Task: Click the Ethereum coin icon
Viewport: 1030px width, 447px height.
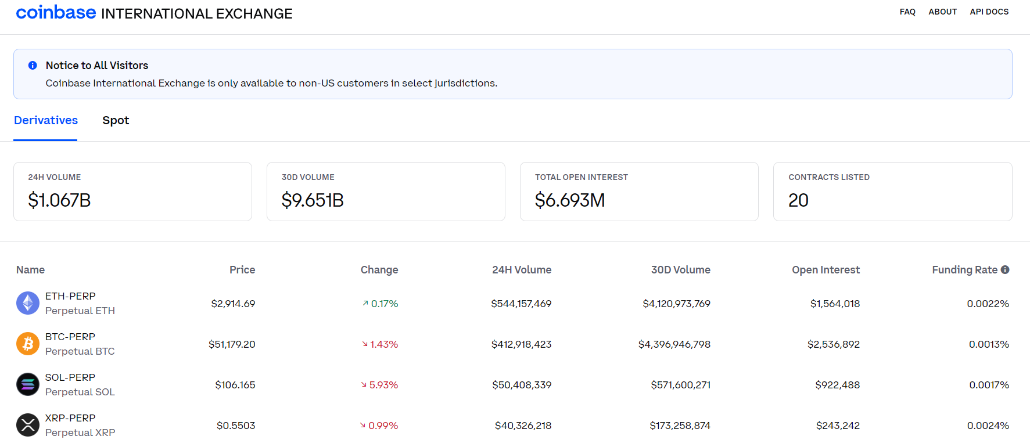Action: [x=28, y=303]
